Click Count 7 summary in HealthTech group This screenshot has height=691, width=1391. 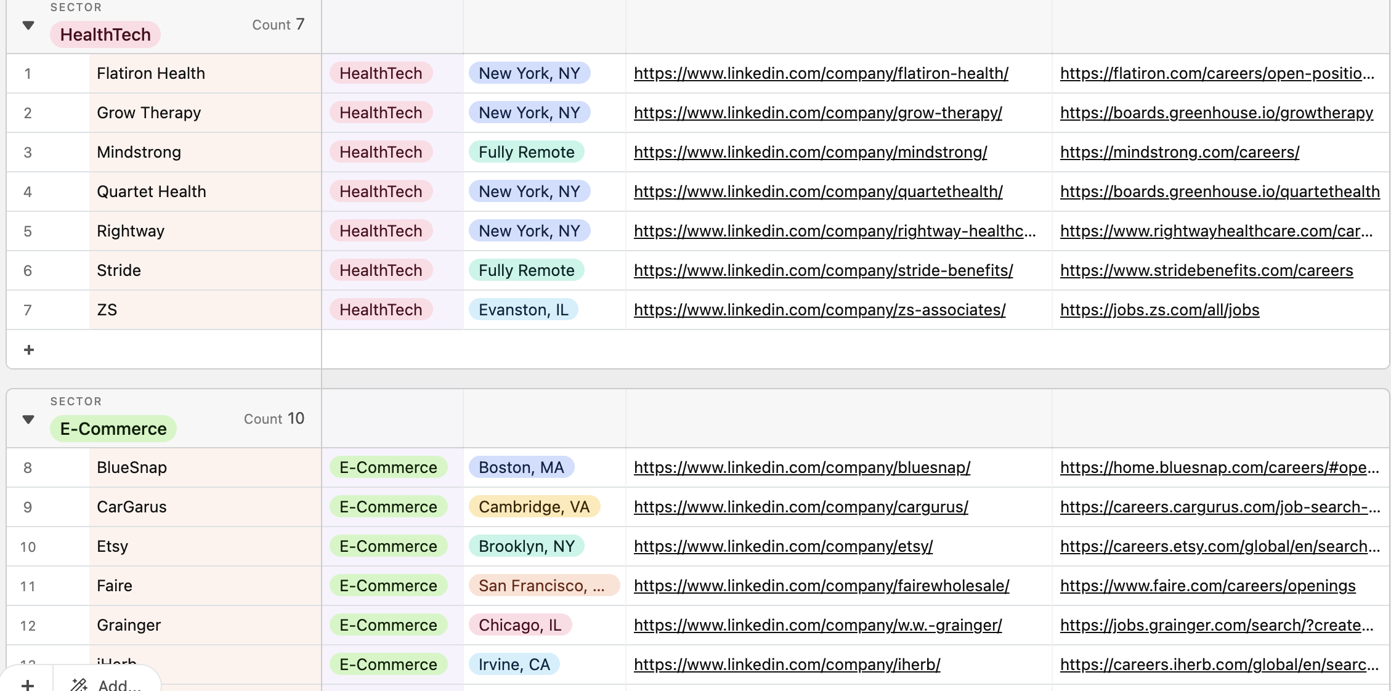[278, 25]
